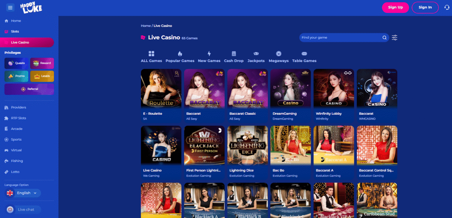Screen dimensions: 452x218
Task: Click the Jackpots 777 icon
Action: pyautogui.click(x=256, y=54)
